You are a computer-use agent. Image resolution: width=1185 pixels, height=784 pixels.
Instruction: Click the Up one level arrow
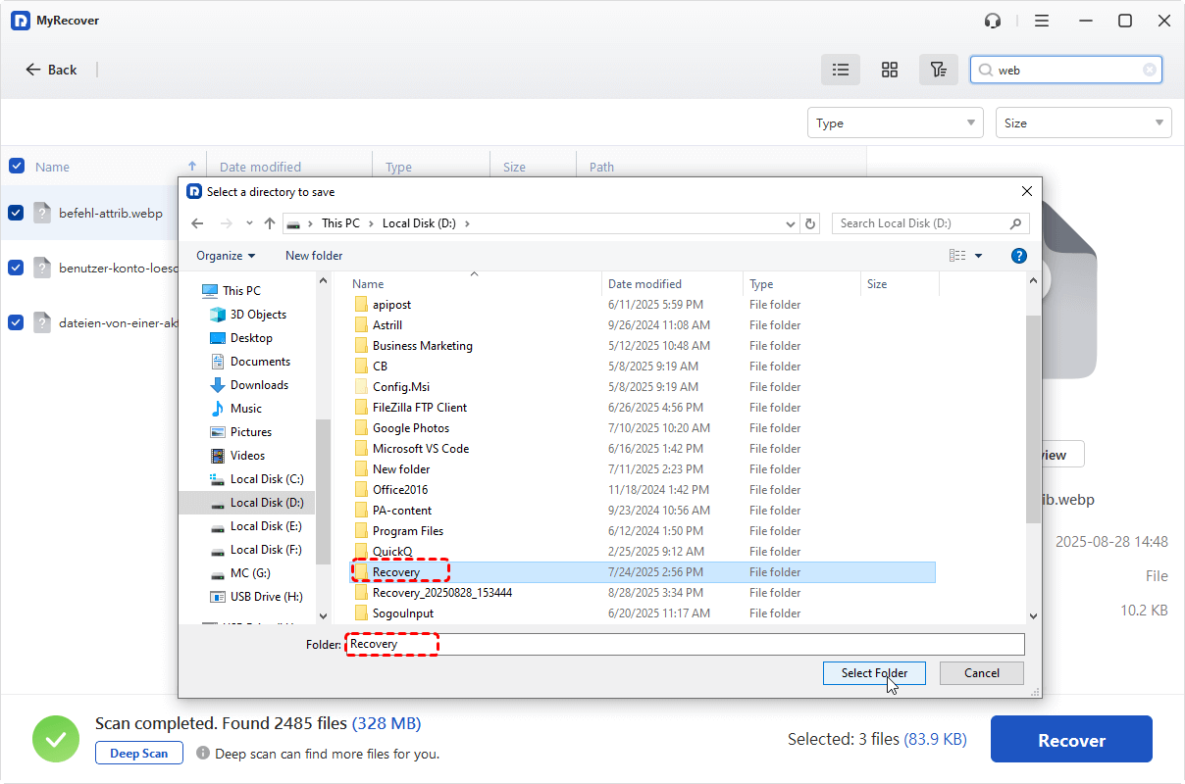point(270,223)
